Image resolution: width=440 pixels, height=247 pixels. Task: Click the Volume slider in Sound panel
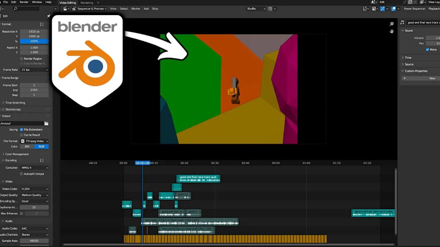(x=433, y=38)
